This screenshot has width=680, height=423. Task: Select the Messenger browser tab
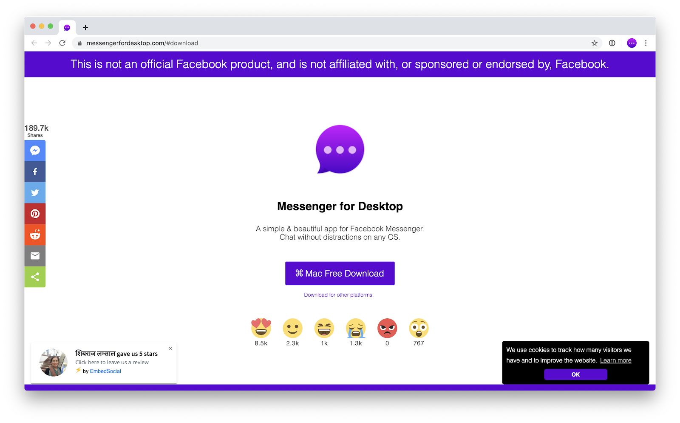67,28
